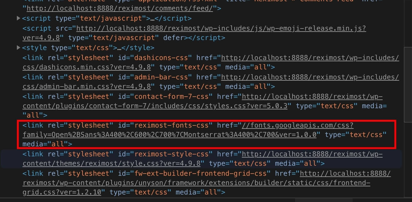Click the "stylesheet" rel value in the dashicons-css row
The image size is (412, 202).
coord(89,58)
